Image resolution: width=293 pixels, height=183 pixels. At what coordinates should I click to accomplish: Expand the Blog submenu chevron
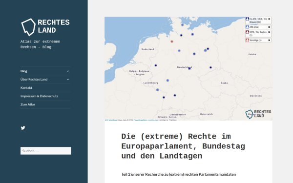click(68, 71)
